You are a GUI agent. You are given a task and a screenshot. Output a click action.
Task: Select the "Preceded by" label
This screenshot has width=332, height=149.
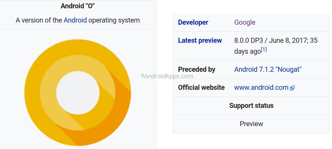point(196,69)
